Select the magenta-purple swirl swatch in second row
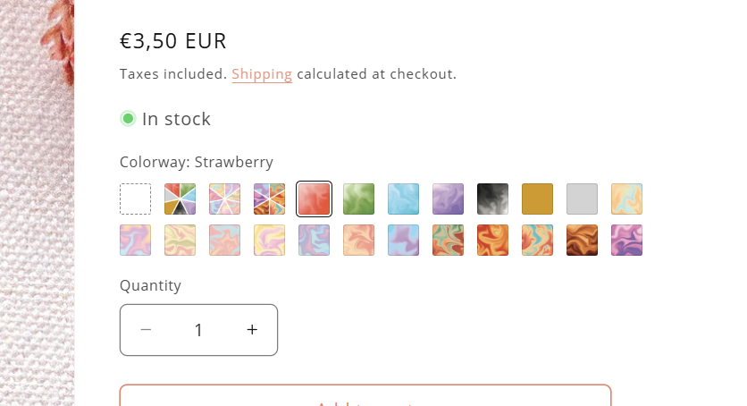This screenshot has height=406, width=747. (627, 241)
